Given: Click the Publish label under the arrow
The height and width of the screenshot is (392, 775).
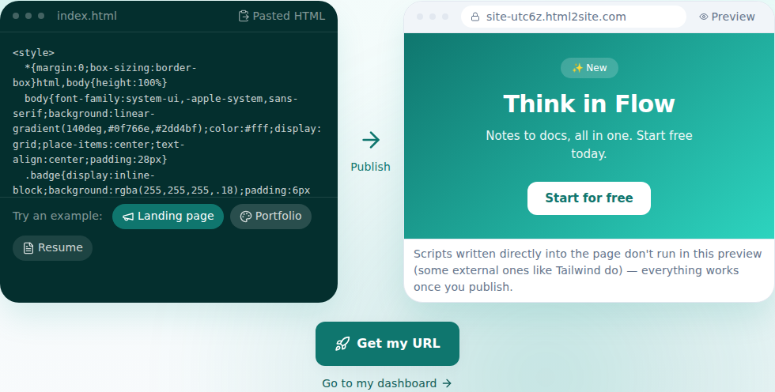Looking at the screenshot, I should (x=370, y=167).
